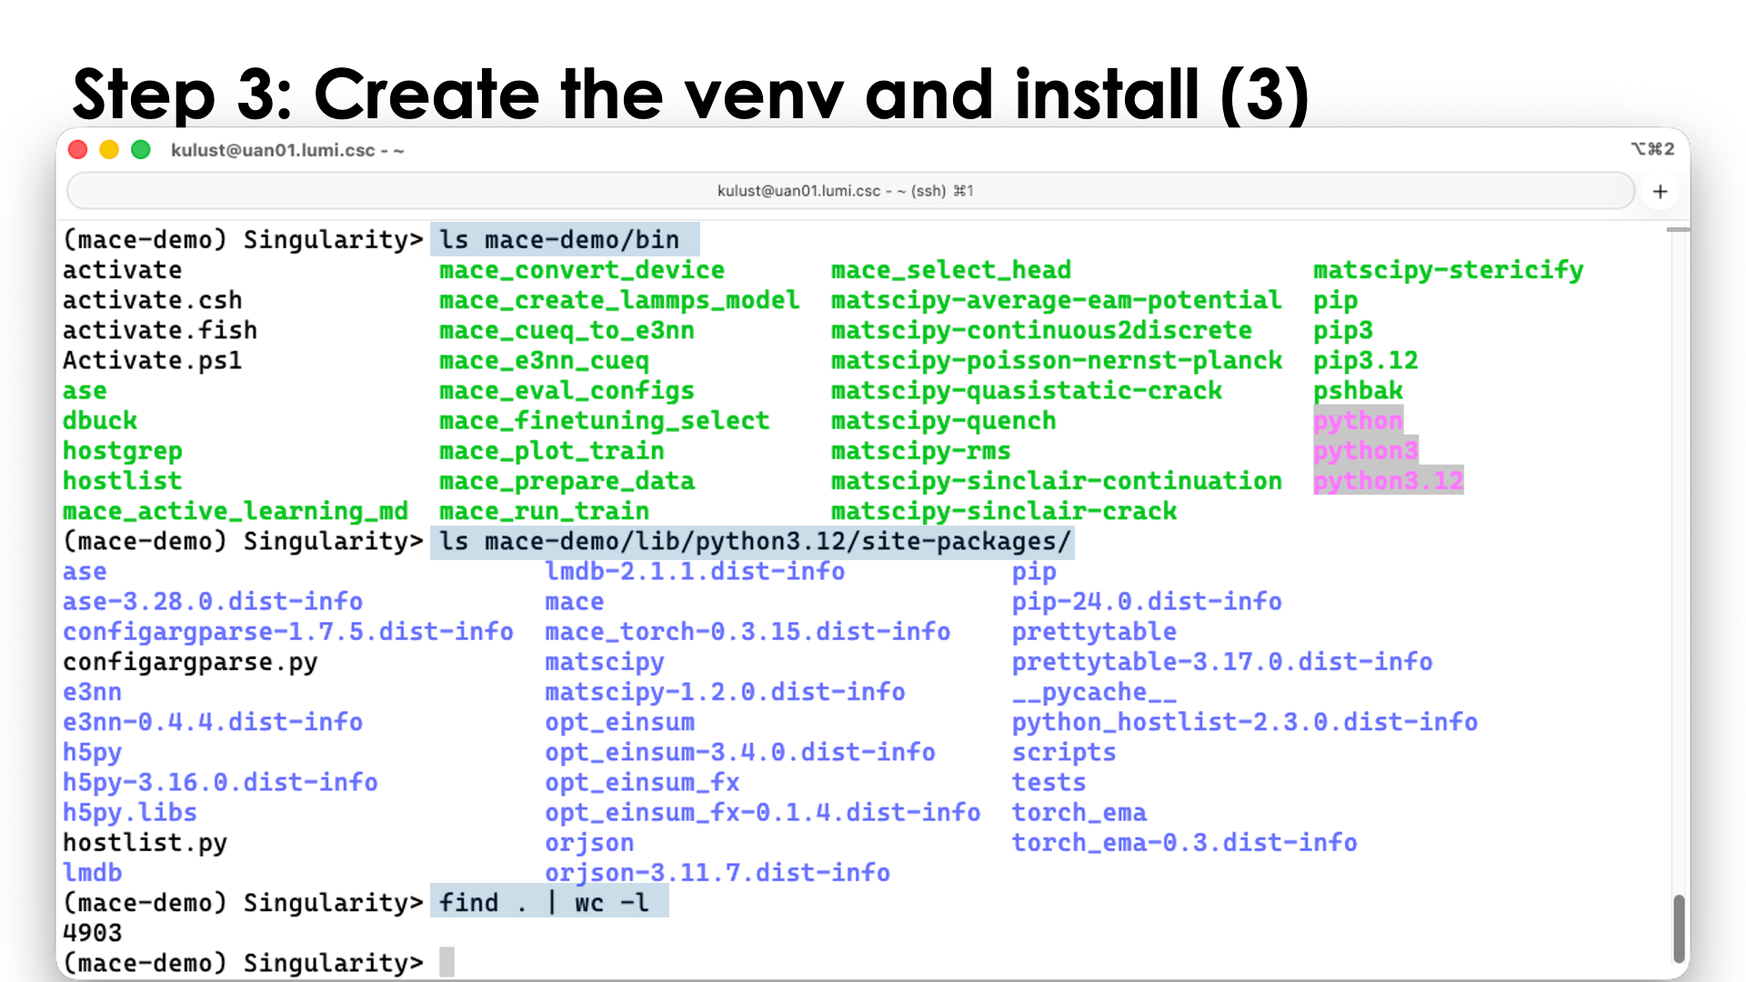
Task: Expand the __pycache__ directory entry
Action: coord(1094,692)
